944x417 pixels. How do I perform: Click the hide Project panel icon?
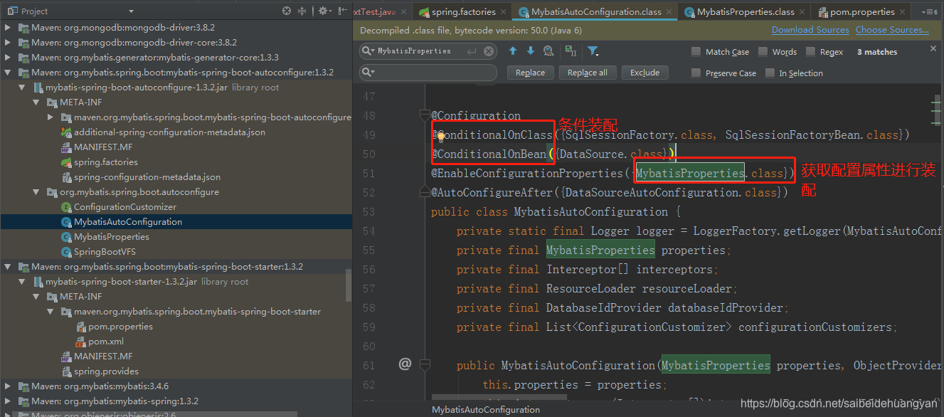click(x=342, y=11)
